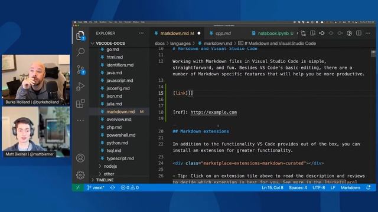
Task: Click docs breadcrumb segment
Action: coord(159,44)
